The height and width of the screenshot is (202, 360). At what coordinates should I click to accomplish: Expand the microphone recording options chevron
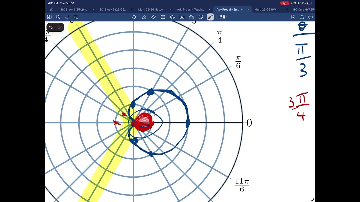coord(227,17)
